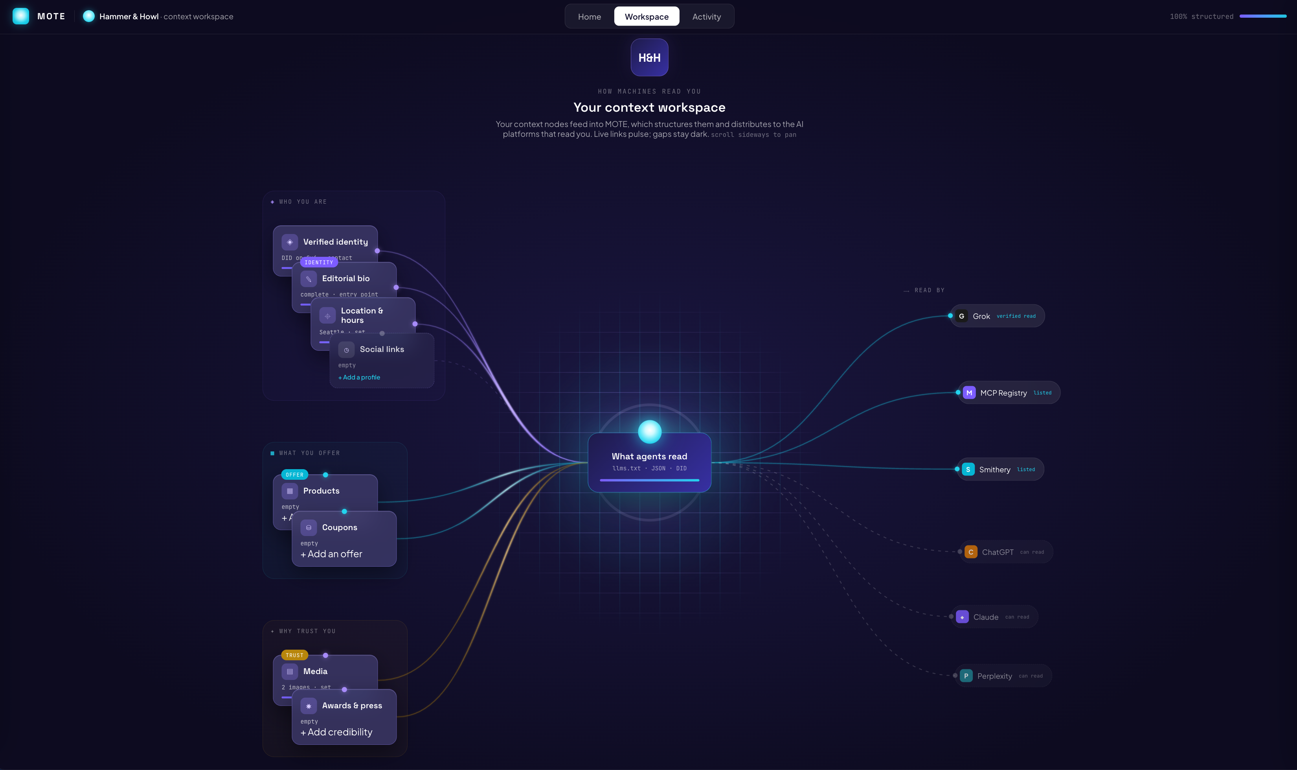Click the Editorial bio connector dot

(396, 287)
